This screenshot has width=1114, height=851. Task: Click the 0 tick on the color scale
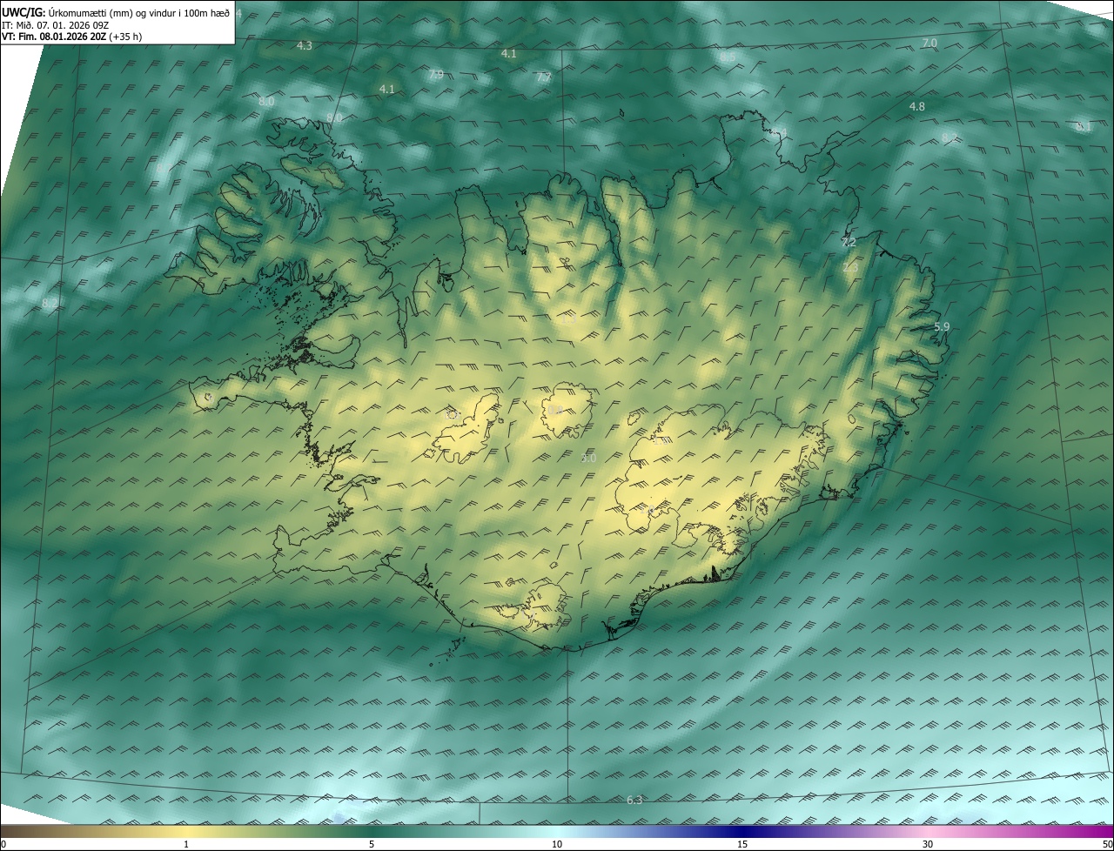[x=3, y=844]
